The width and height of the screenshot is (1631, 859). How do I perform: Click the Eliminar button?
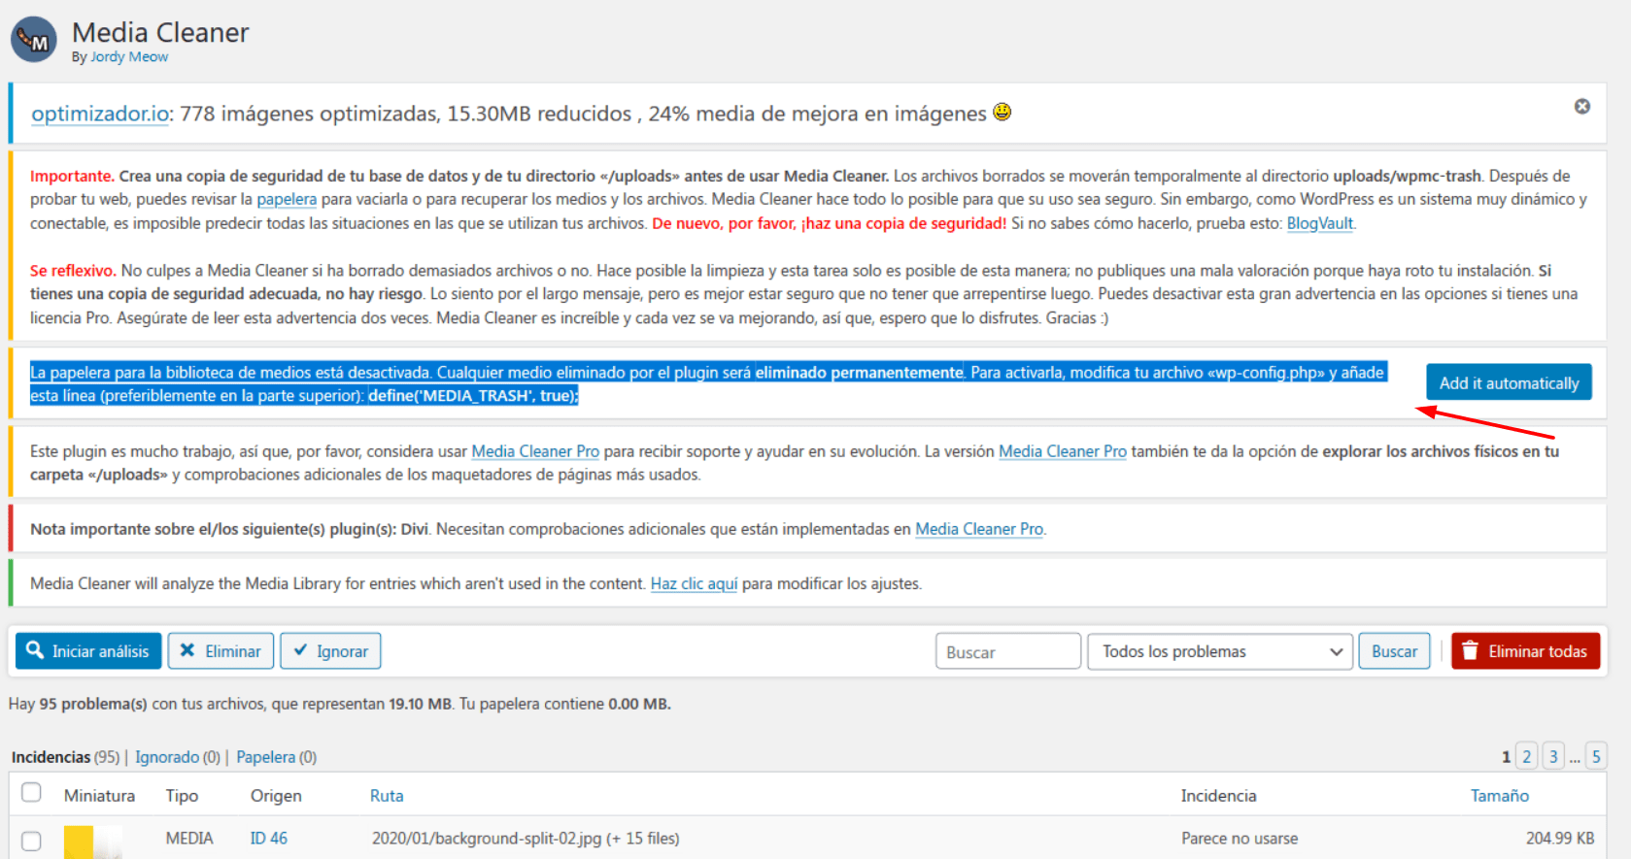221,651
